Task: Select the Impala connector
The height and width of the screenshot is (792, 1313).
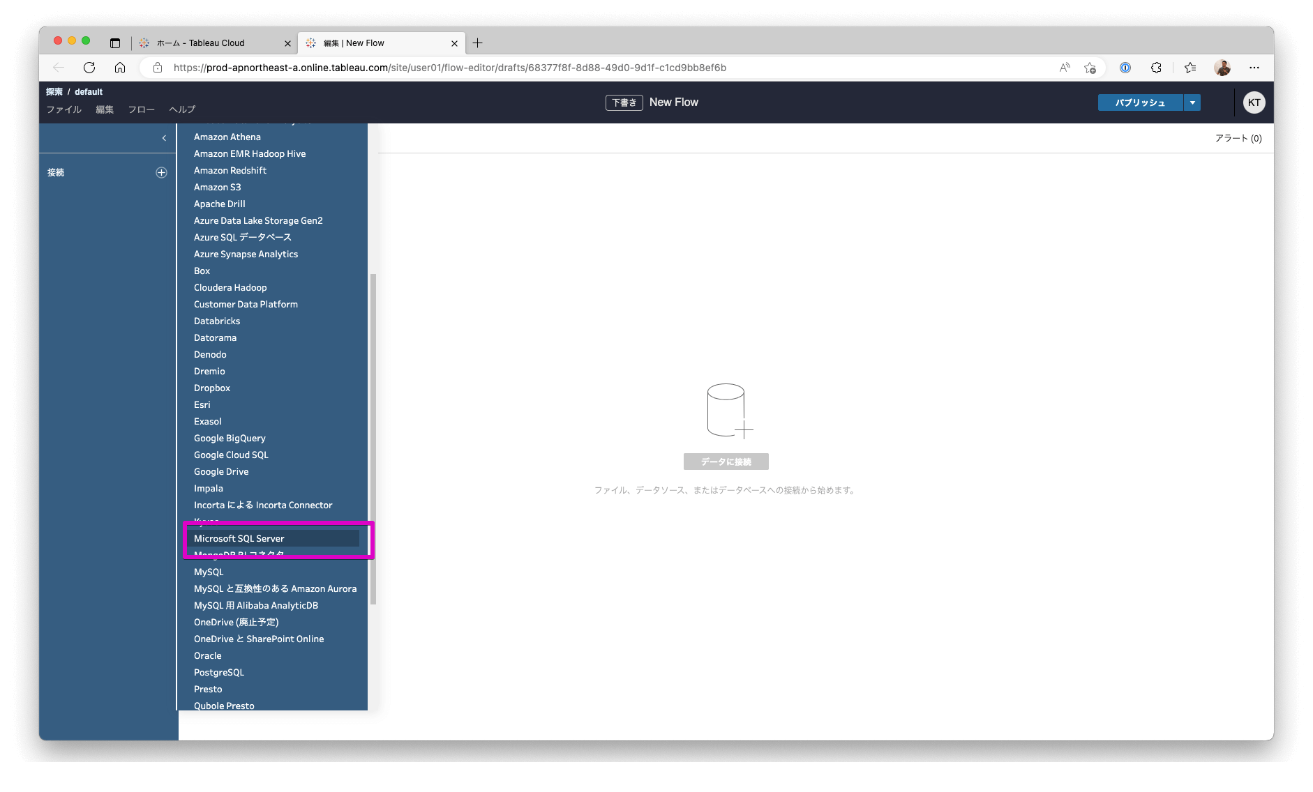Action: (273, 488)
